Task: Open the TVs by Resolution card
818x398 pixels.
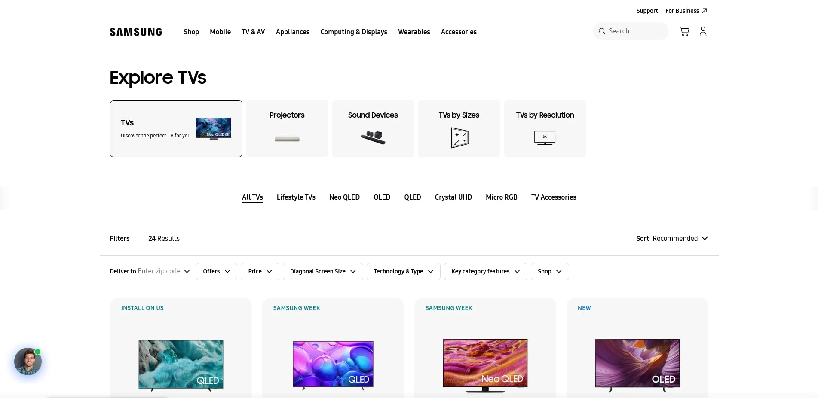Action: (x=545, y=129)
